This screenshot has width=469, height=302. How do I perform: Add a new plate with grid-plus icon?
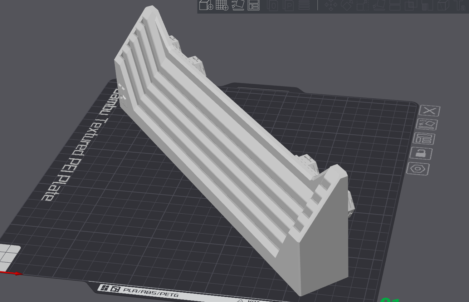tap(222, 5)
